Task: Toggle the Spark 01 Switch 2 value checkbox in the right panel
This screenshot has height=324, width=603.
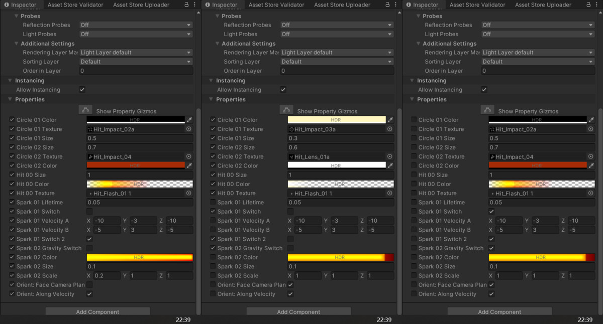Action: [x=491, y=239]
